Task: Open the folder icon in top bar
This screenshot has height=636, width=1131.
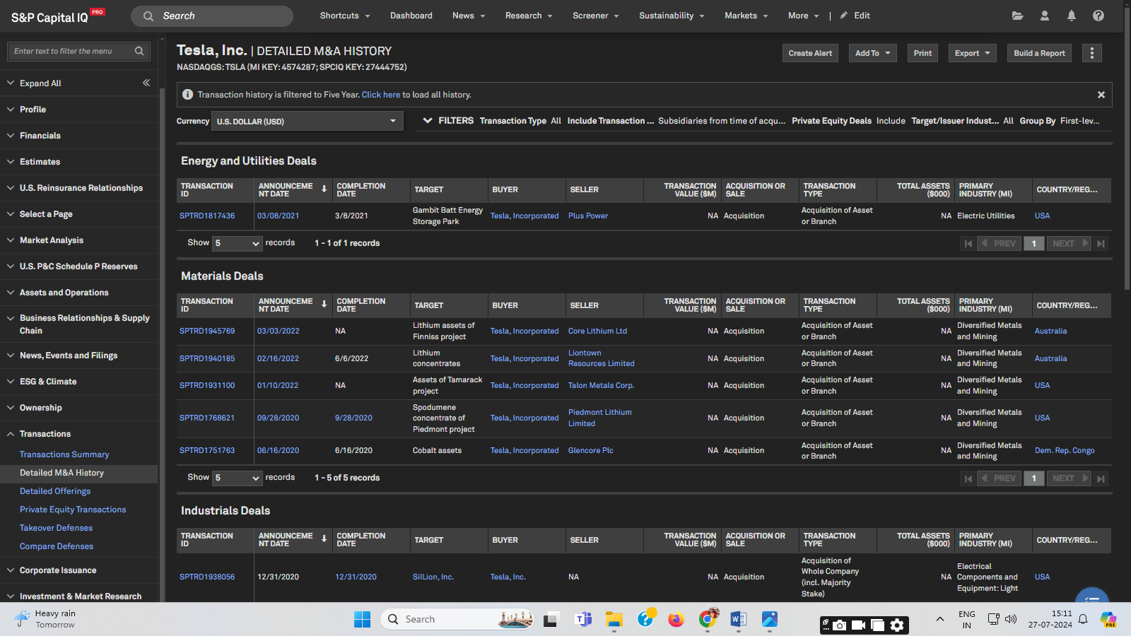Action: pyautogui.click(x=1017, y=16)
